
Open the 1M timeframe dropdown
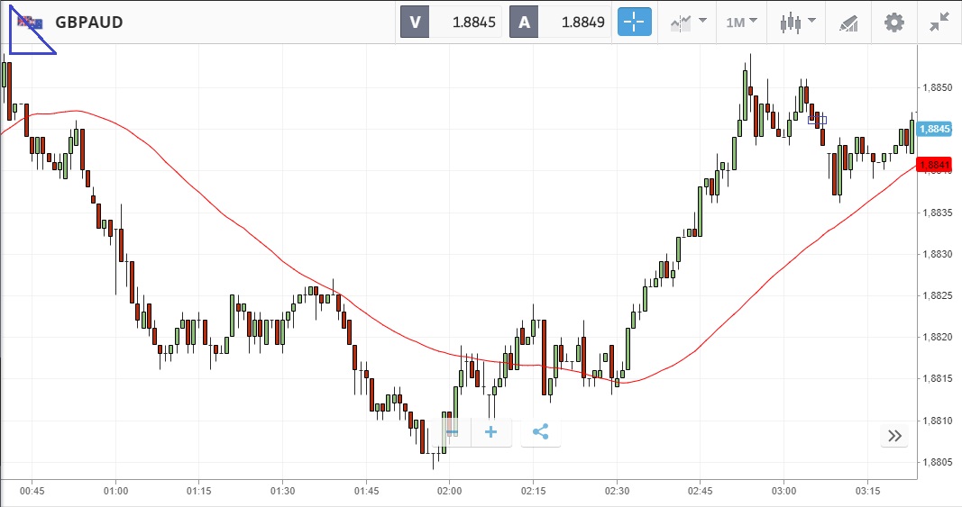click(742, 23)
